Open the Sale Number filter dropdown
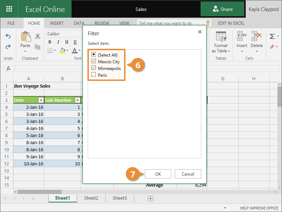Viewport: 282px width, 212px height. point(78,100)
